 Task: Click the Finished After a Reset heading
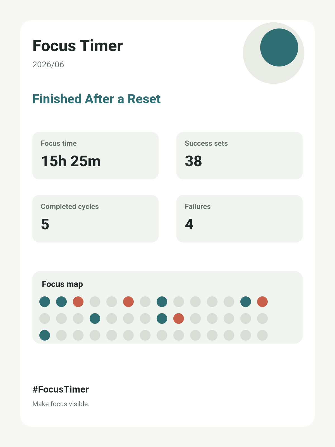pos(97,99)
